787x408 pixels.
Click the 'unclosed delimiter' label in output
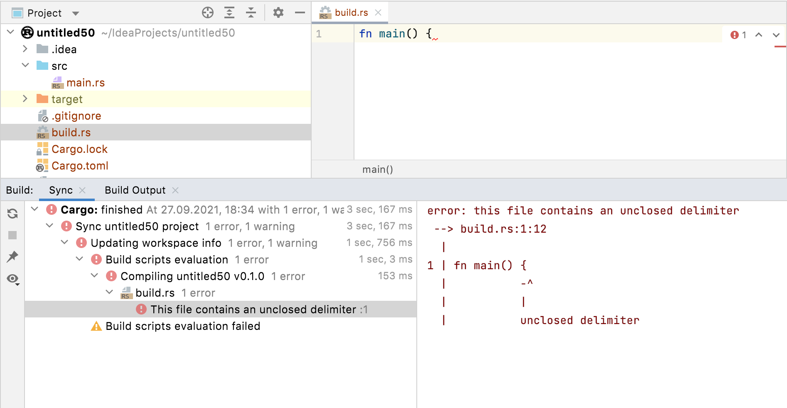(x=580, y=320)
